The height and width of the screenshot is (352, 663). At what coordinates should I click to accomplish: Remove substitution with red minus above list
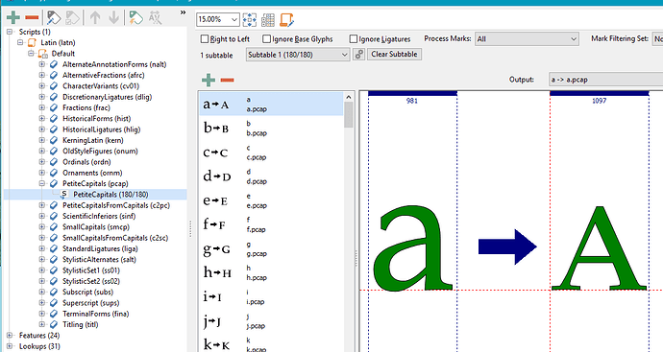[x=227, y=80]
